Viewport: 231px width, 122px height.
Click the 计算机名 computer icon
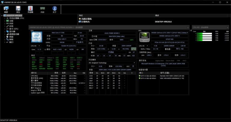coord(80,22)
